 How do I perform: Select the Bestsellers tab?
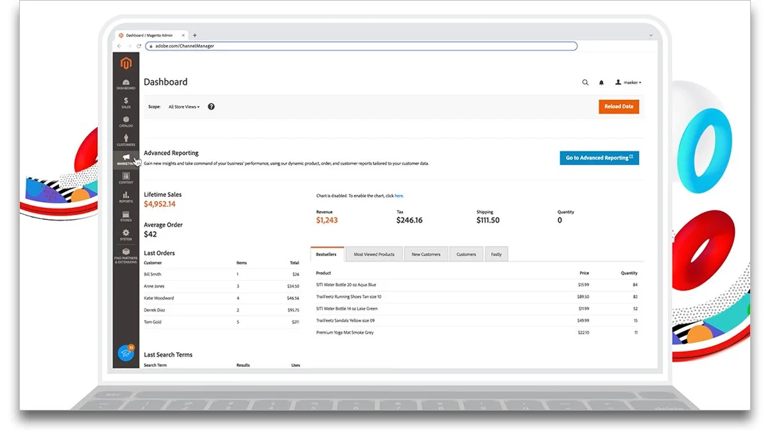tap(327, 254)
